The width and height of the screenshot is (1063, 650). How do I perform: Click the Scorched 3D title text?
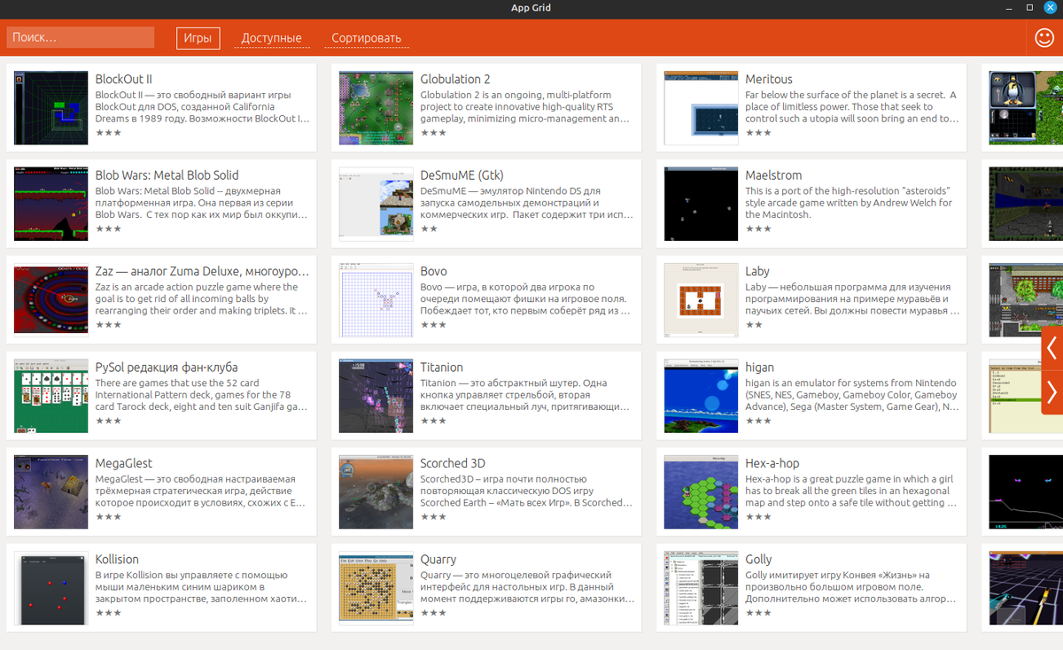453,463
